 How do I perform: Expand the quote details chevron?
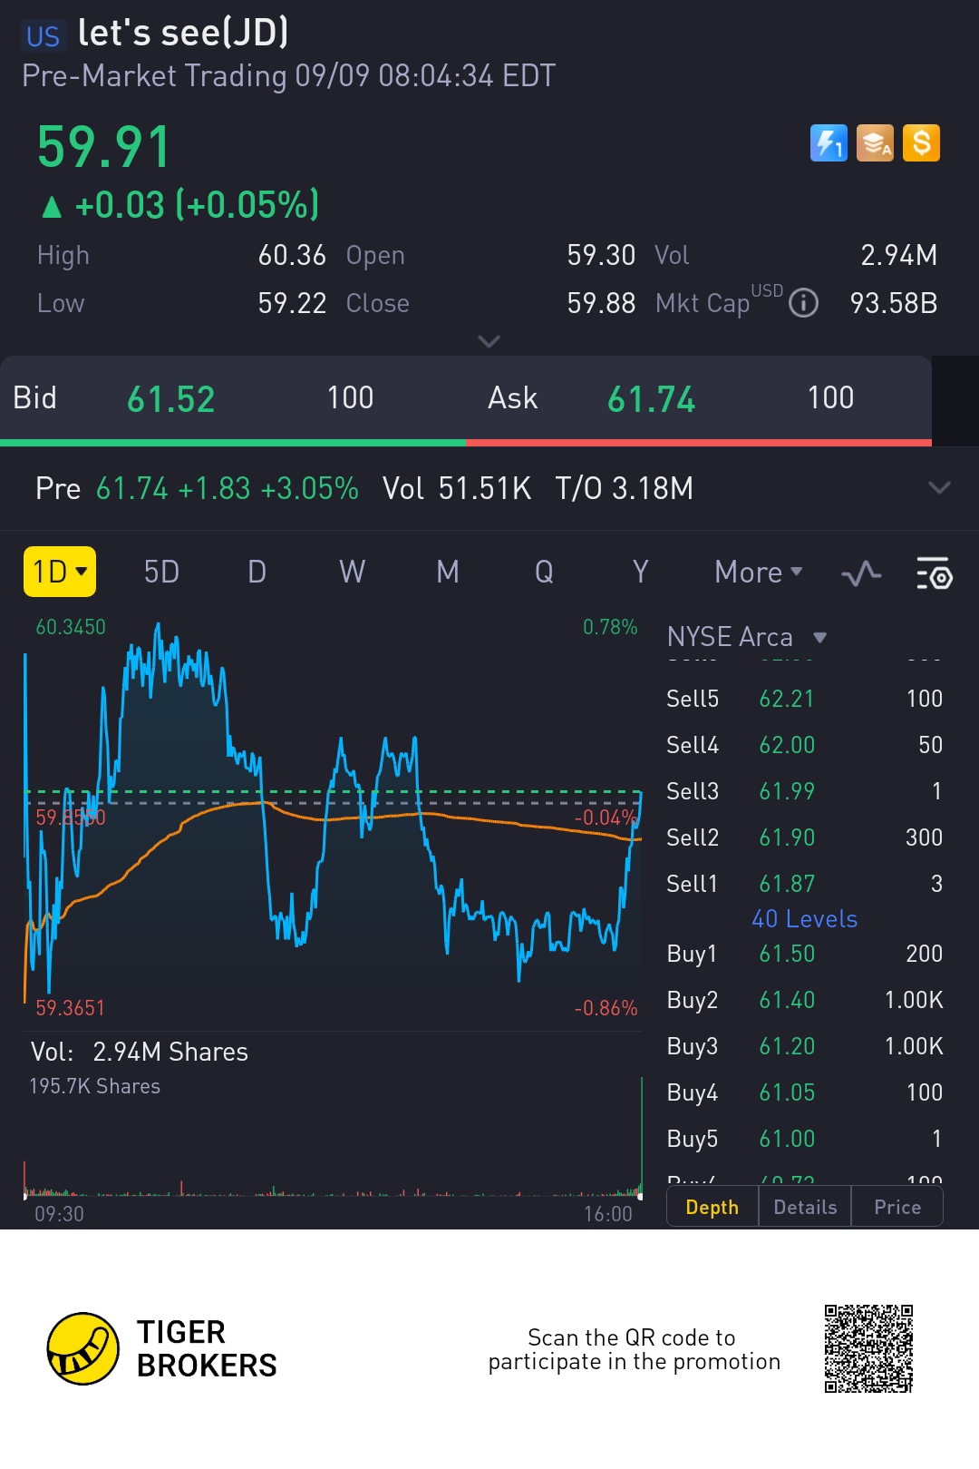click(x=489, y=341)
